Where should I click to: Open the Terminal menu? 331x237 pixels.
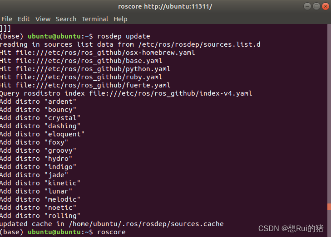[x=95, y=19]
